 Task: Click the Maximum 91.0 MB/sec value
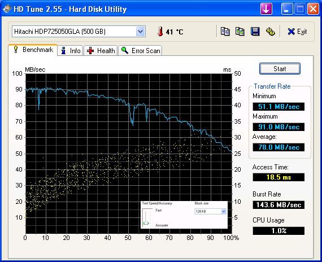point(279,127)
